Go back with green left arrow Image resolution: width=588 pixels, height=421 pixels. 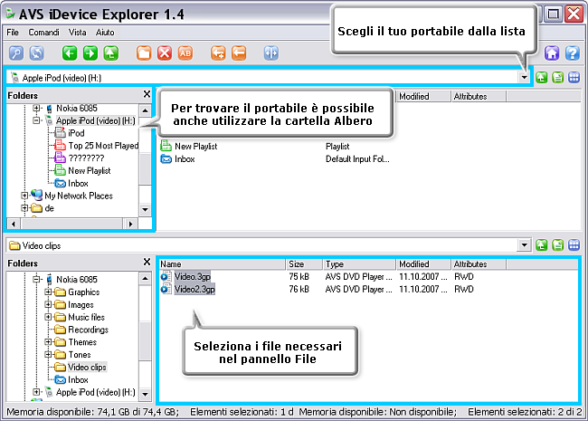click(70, 53)
